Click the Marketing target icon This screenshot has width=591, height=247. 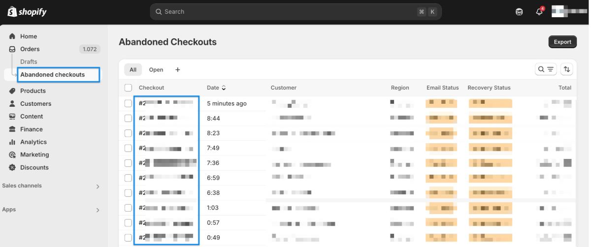(12, 155)
